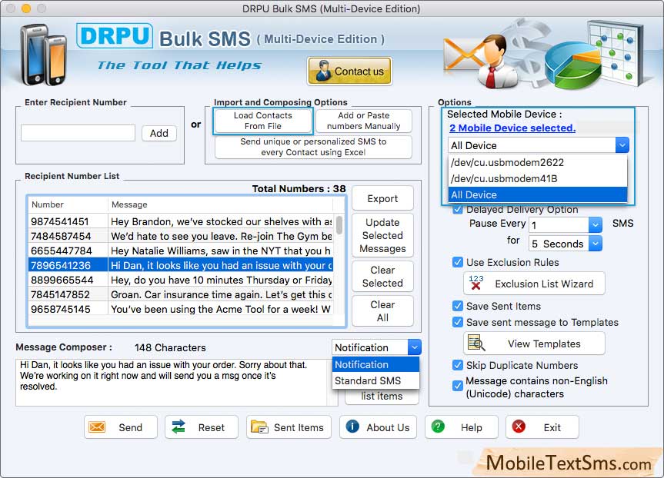Choose Notification in message type list
This screenshot has height=478, width=664.
coord(376,364)
